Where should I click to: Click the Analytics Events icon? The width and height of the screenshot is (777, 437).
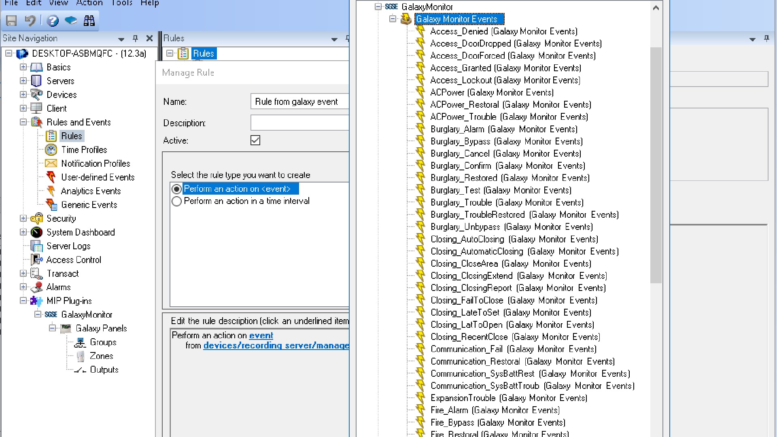(x=51, y=191)
